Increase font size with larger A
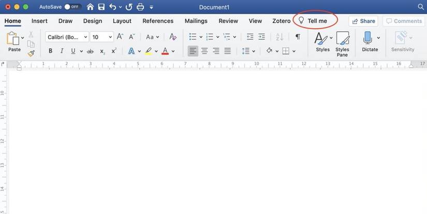The image size is (427, 214). [x=120, y=37]
